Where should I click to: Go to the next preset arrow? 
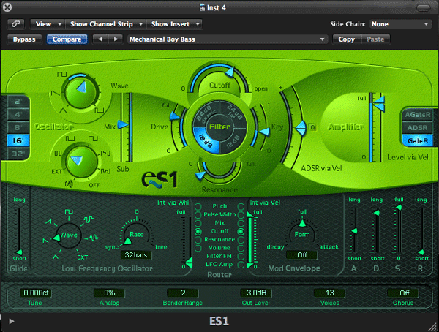(x=116, y=39)
